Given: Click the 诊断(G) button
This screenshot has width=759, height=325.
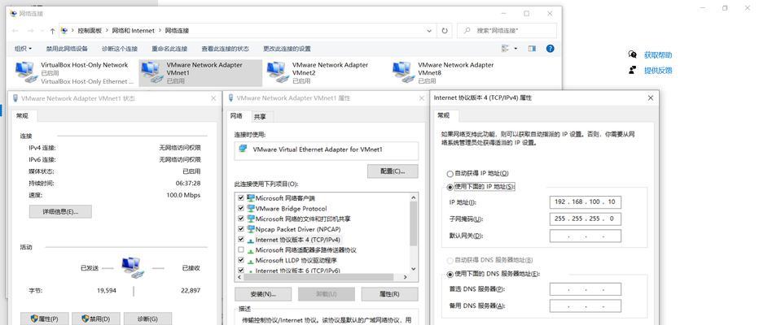Looking at the screenshot, I should [147, 318].
